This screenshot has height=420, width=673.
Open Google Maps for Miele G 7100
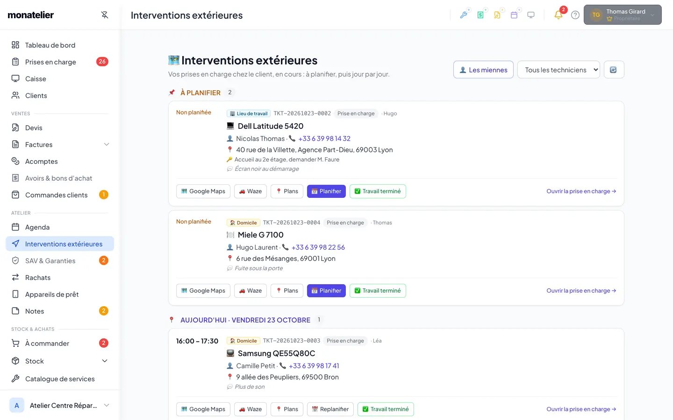coord(203,291)
